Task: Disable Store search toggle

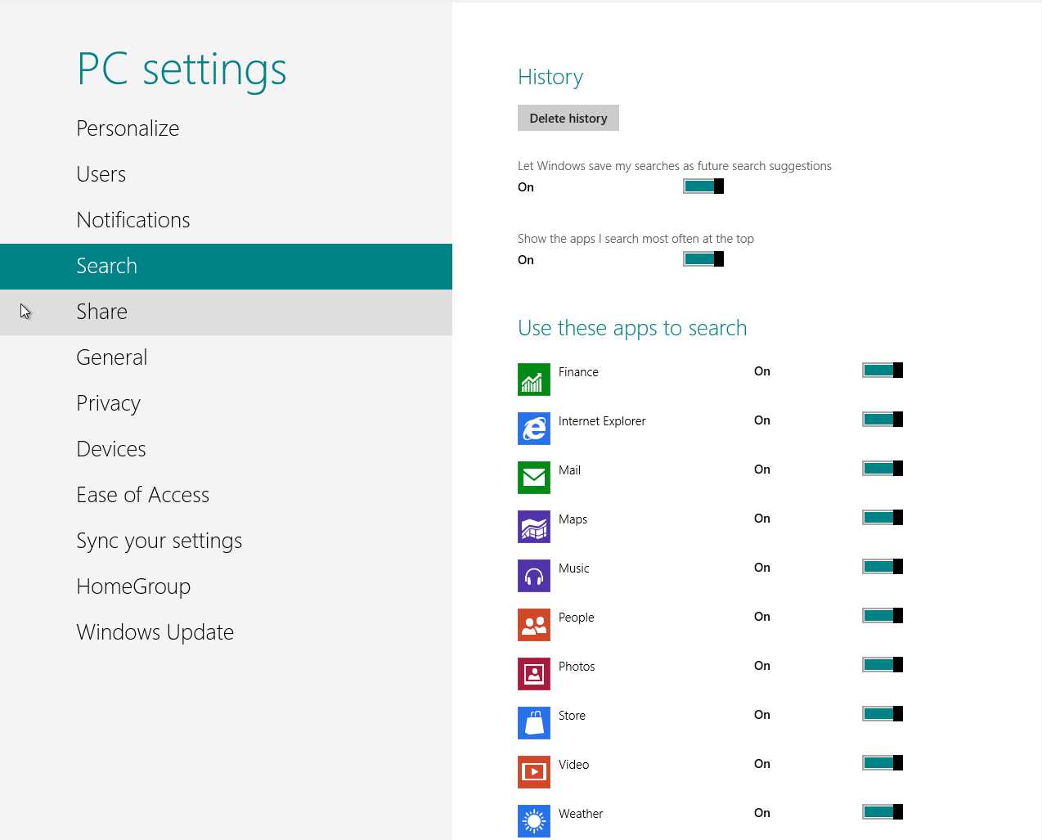Action: (883, 714)
